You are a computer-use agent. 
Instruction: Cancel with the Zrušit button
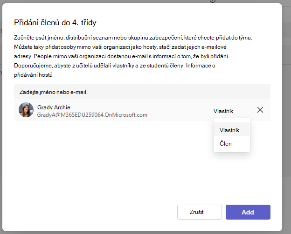199,212
